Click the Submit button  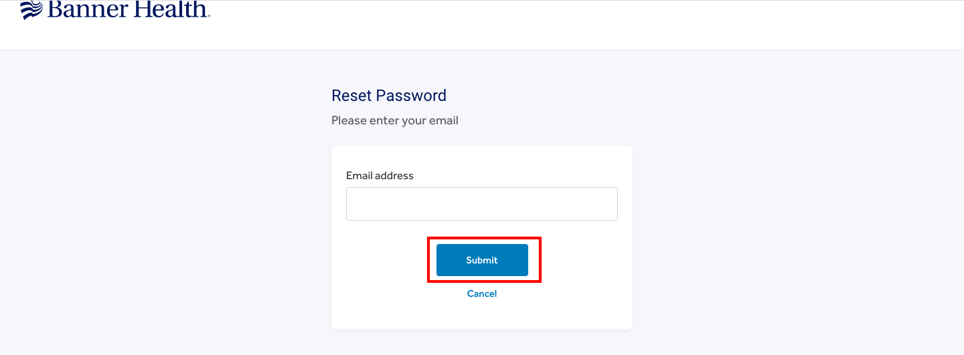click(x=482, y=260)
